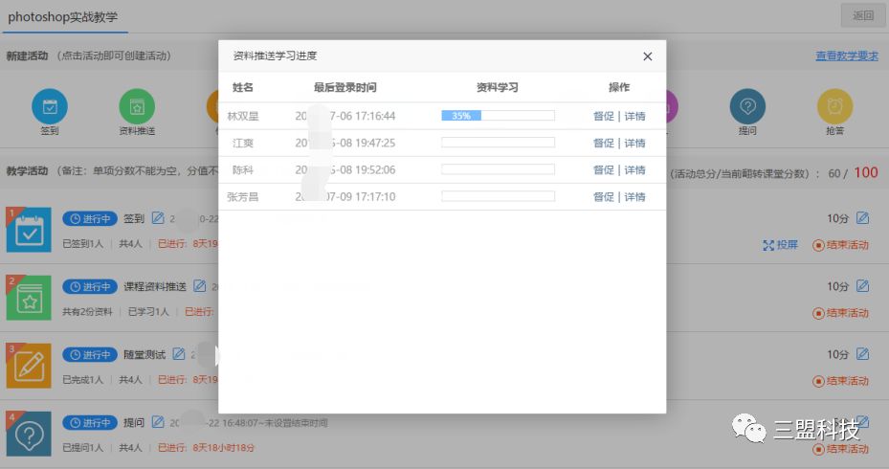Click 督促 for 江爽
The image size is (889, 469).
coord(603,143)
